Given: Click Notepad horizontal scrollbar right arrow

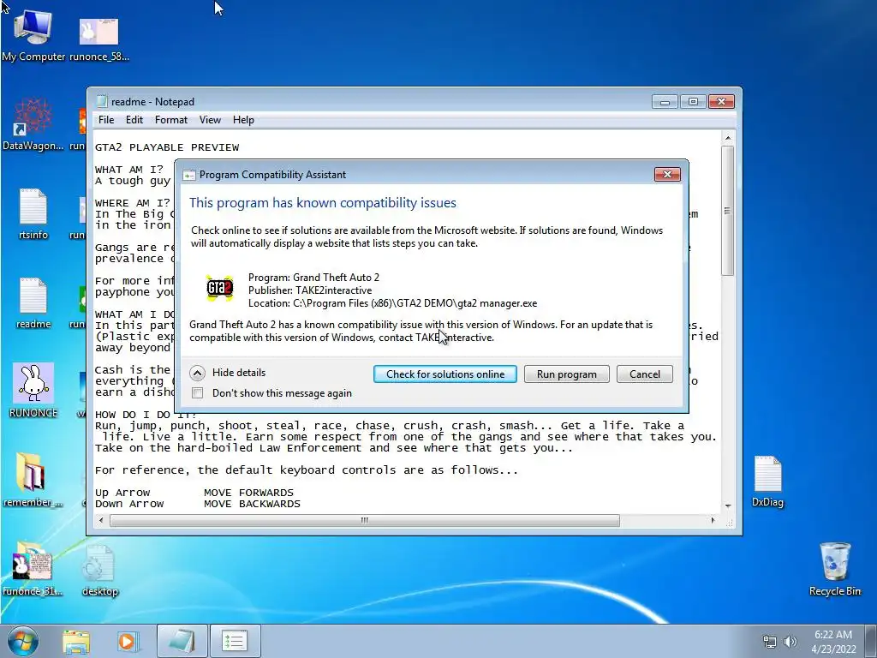Looking at the screenshot, I should pyautogui.click(x=713, y=520).
